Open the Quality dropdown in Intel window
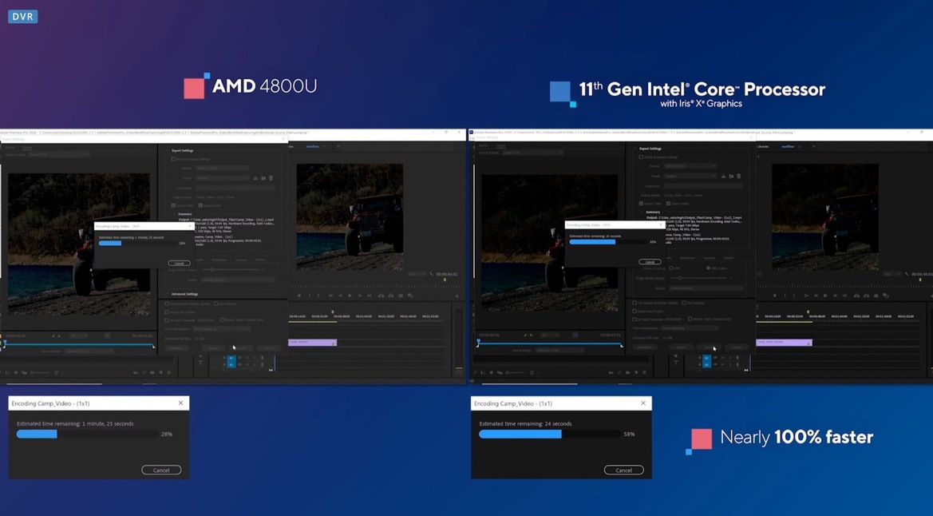Screen dimensions: 933x516 tap(706, 288)
